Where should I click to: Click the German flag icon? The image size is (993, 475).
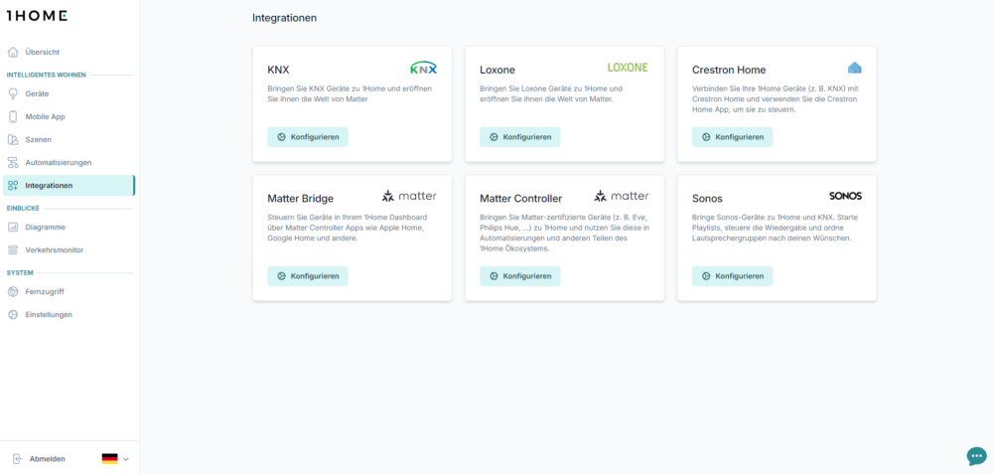109,458
